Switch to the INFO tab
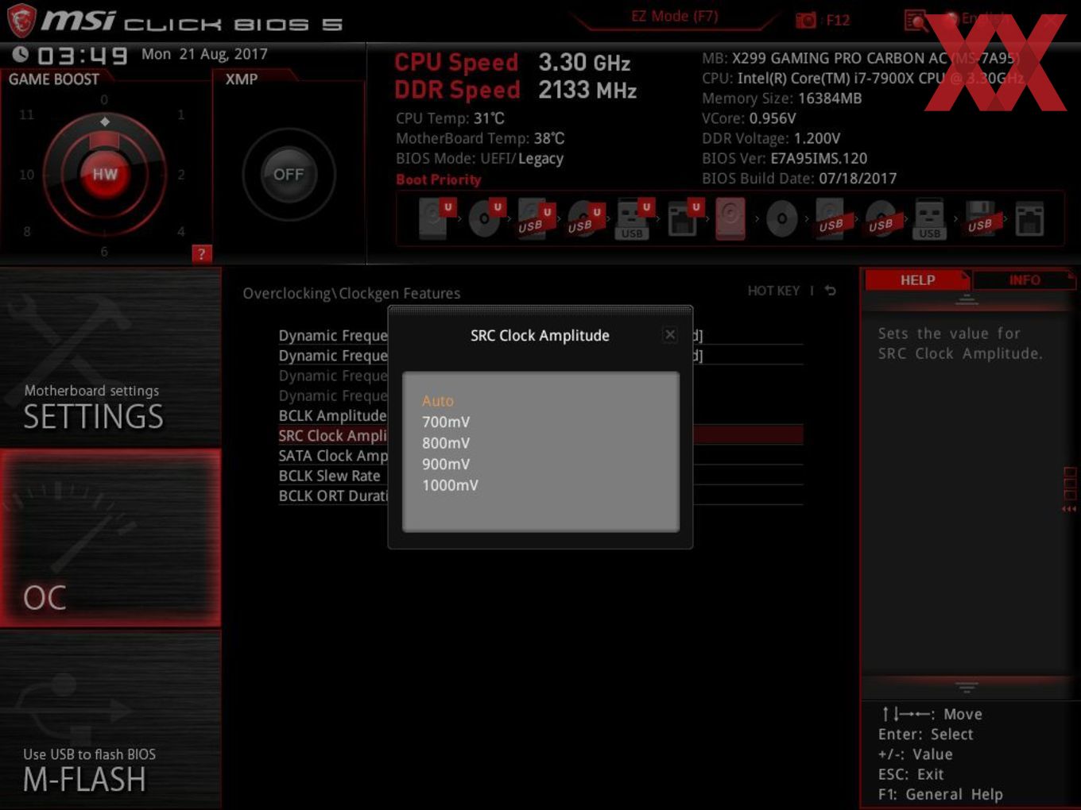Viewport: 1081px width, 810px height. (x=1024, y=280)
